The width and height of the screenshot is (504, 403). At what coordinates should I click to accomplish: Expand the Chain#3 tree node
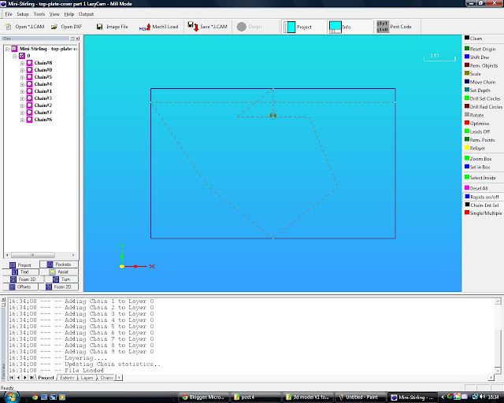tap(22, 98)
